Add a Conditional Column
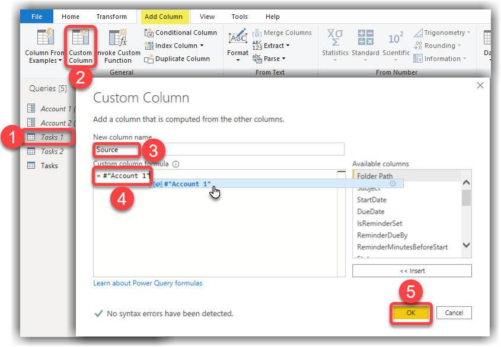Screen dimensions: 501x347 [181, 33]
